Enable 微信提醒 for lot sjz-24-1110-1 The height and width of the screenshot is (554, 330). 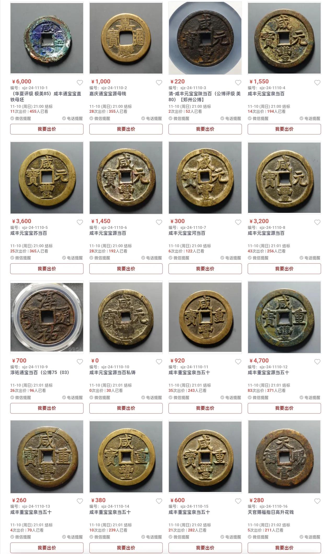(x=21, y=118)
